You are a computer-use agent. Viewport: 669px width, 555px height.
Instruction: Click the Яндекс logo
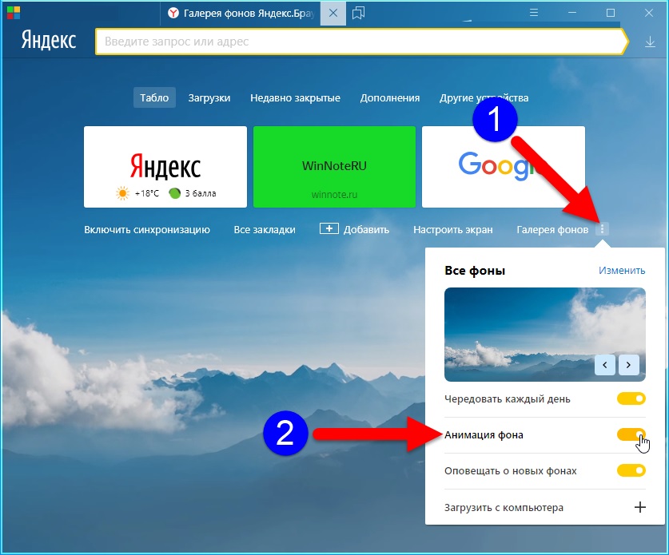(49, 41)
